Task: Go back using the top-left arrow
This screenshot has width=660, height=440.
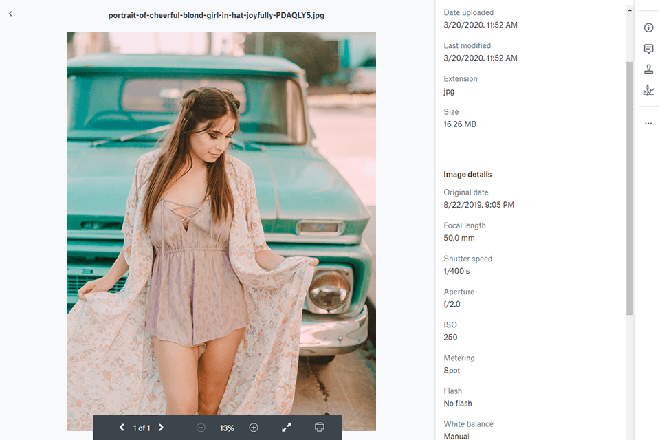Action: (10, 13)
